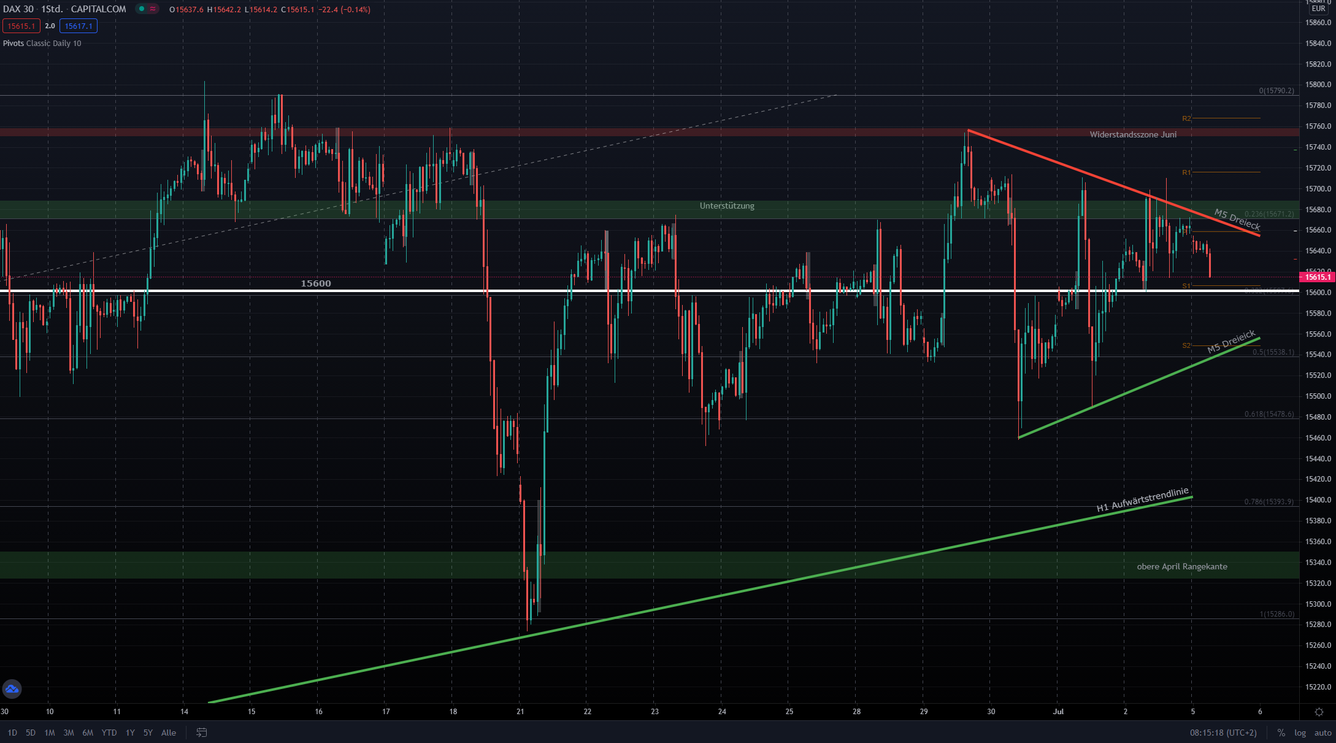Expand Pivots Classic Daily indicator legend
Viewport: 1336px width, 743px height.
pos(42,44)
